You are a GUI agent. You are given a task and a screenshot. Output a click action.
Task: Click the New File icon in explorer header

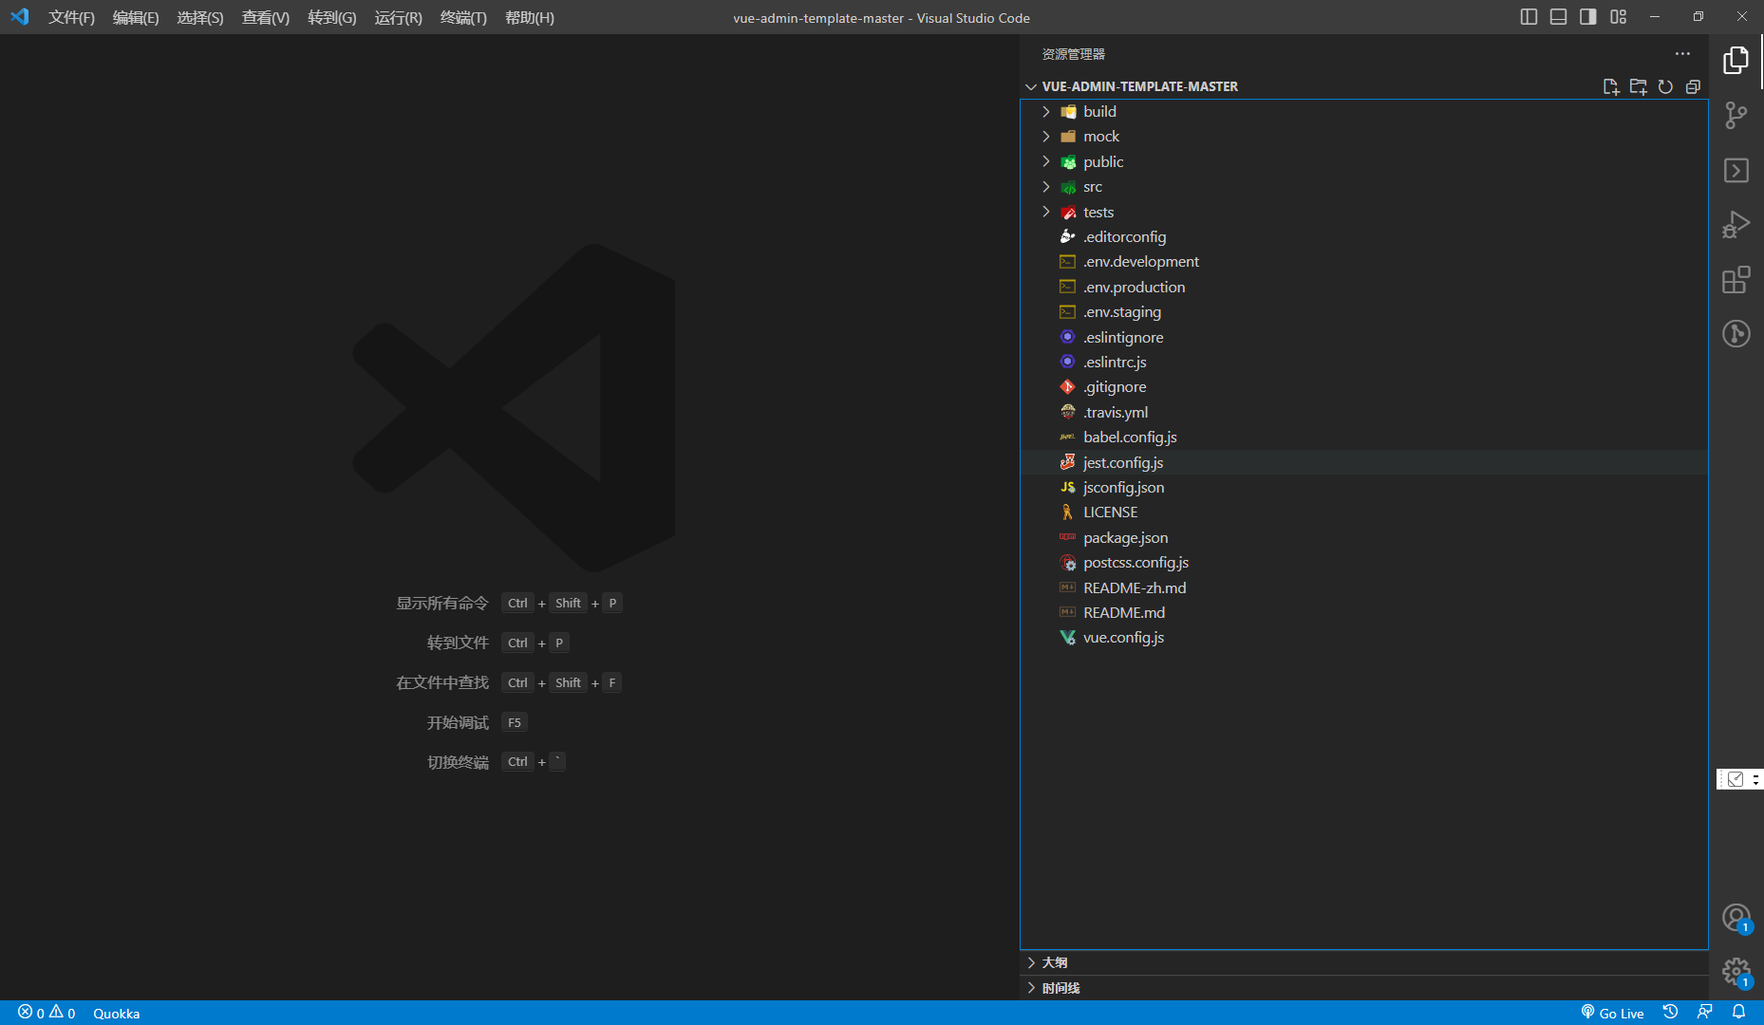pos(1611,86)
